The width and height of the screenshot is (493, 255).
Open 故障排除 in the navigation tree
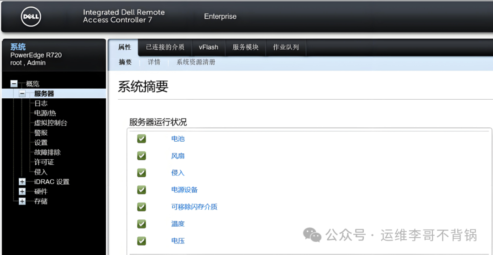[47, 152]
